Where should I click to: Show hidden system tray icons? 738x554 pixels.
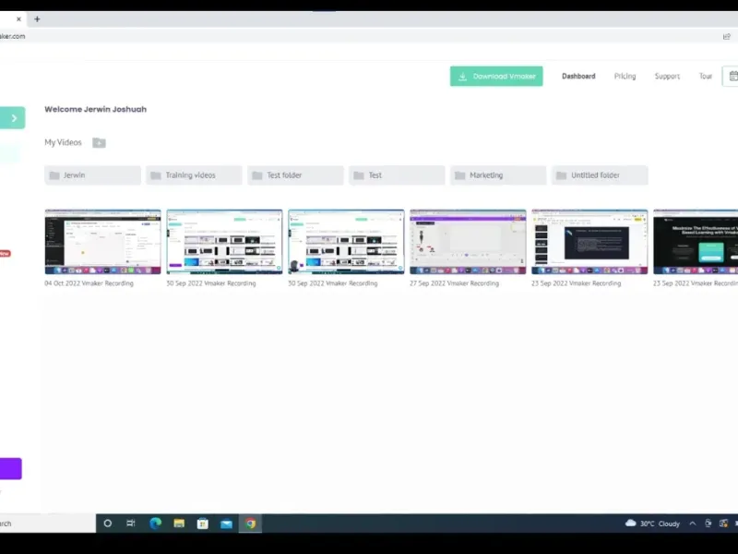(x=693, y=524)
